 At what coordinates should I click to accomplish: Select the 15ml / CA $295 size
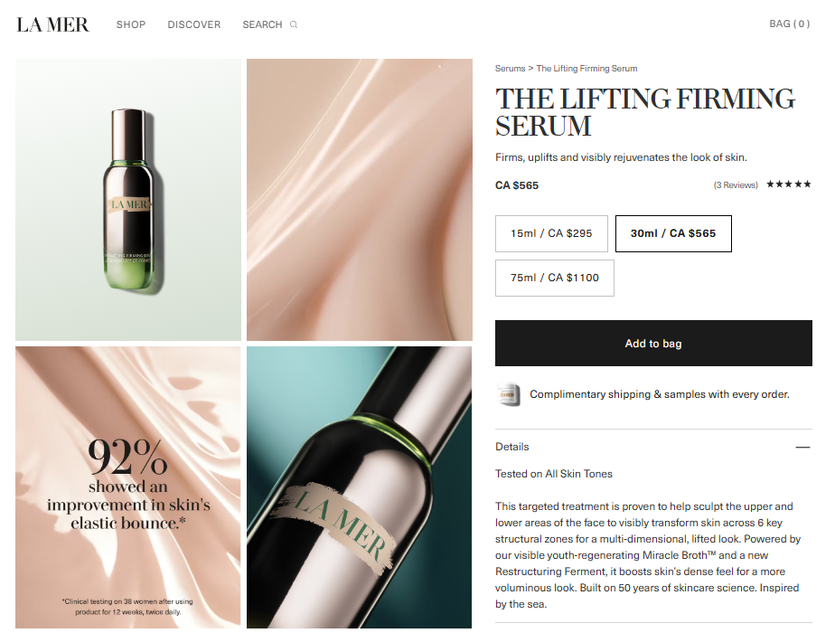point(551,233)
